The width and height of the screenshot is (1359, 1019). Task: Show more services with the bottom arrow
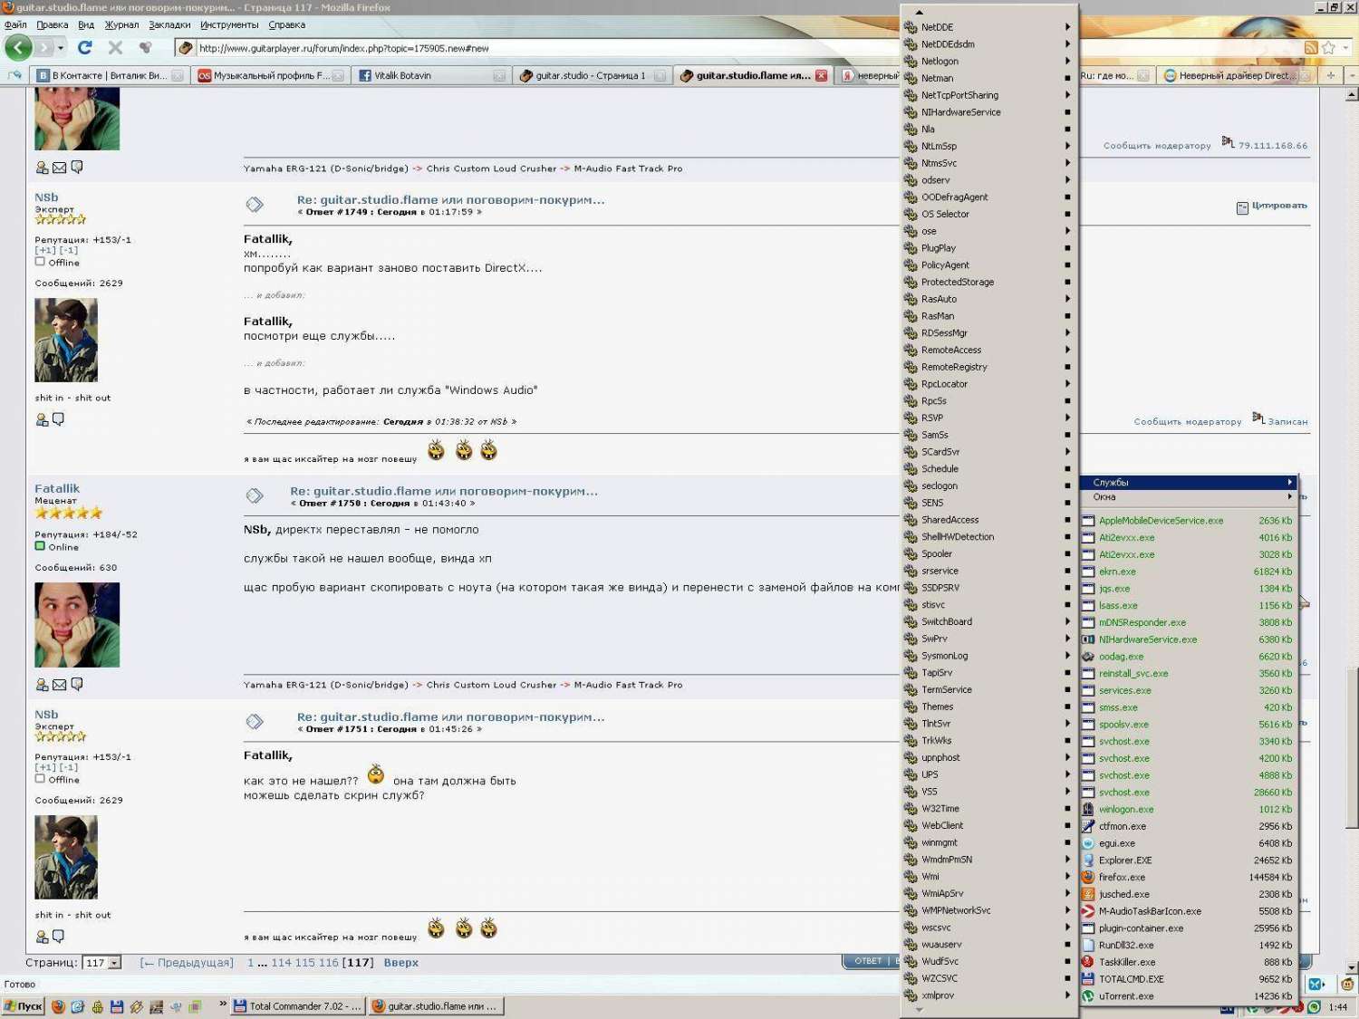coord(919,1010)
